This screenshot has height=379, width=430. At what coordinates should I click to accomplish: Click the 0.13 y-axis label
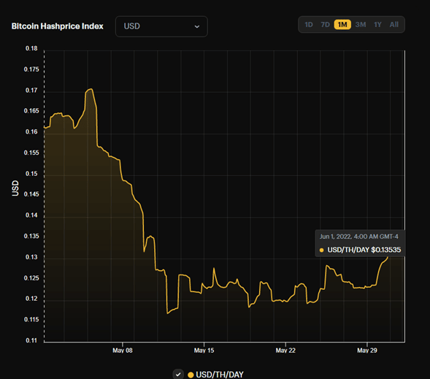31,257
